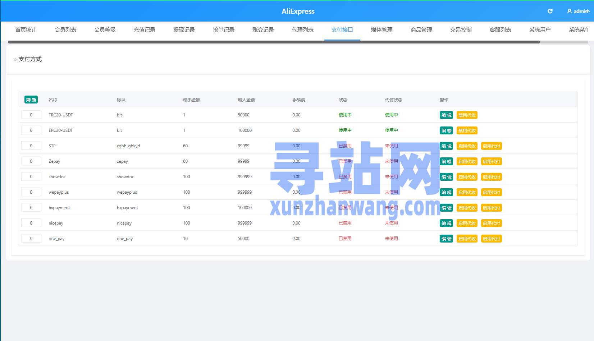The width and height of the screenshot is (594, 341).
Task: Edit the nicepay payment method
Action: click(446, 223)
